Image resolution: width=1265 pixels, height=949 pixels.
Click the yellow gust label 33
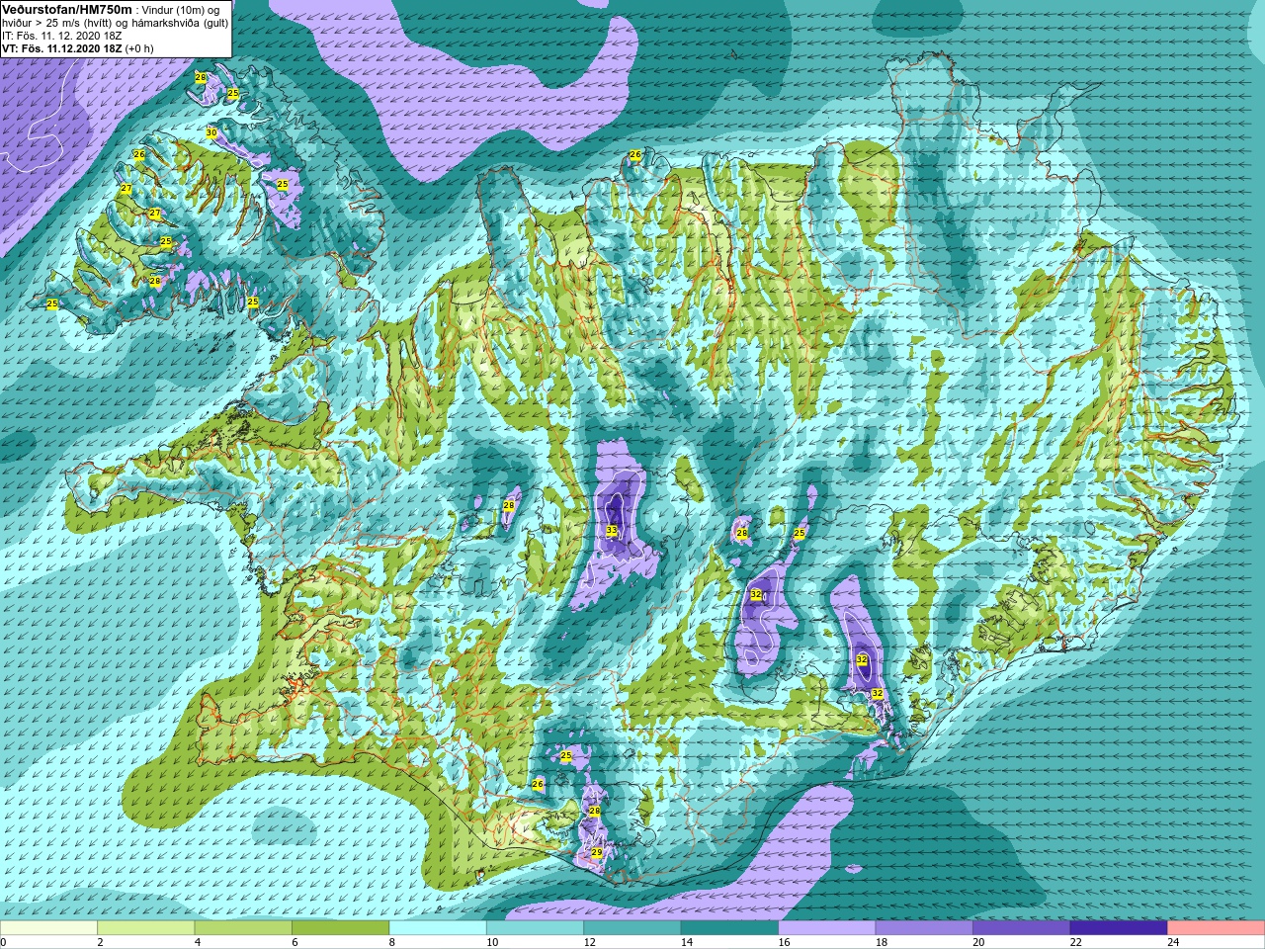[x=612, y=531]
